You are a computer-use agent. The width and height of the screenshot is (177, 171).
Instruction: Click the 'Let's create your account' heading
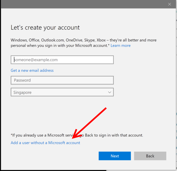pyautogui.click(x=45, y=28)
